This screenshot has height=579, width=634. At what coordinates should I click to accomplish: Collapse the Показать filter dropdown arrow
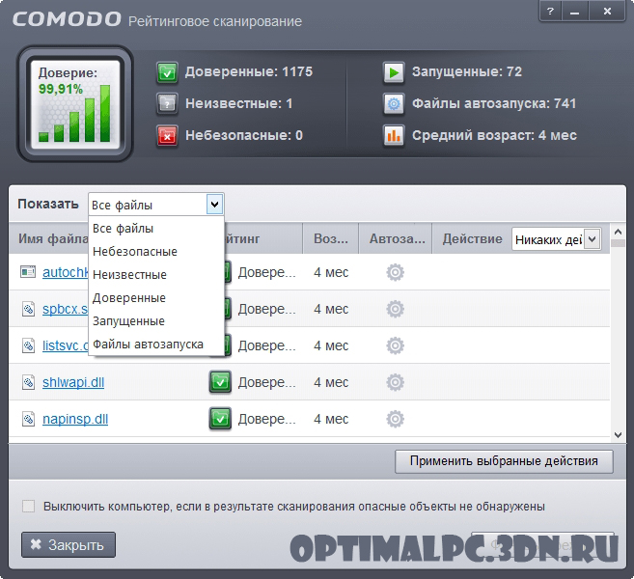coord(214,205)
